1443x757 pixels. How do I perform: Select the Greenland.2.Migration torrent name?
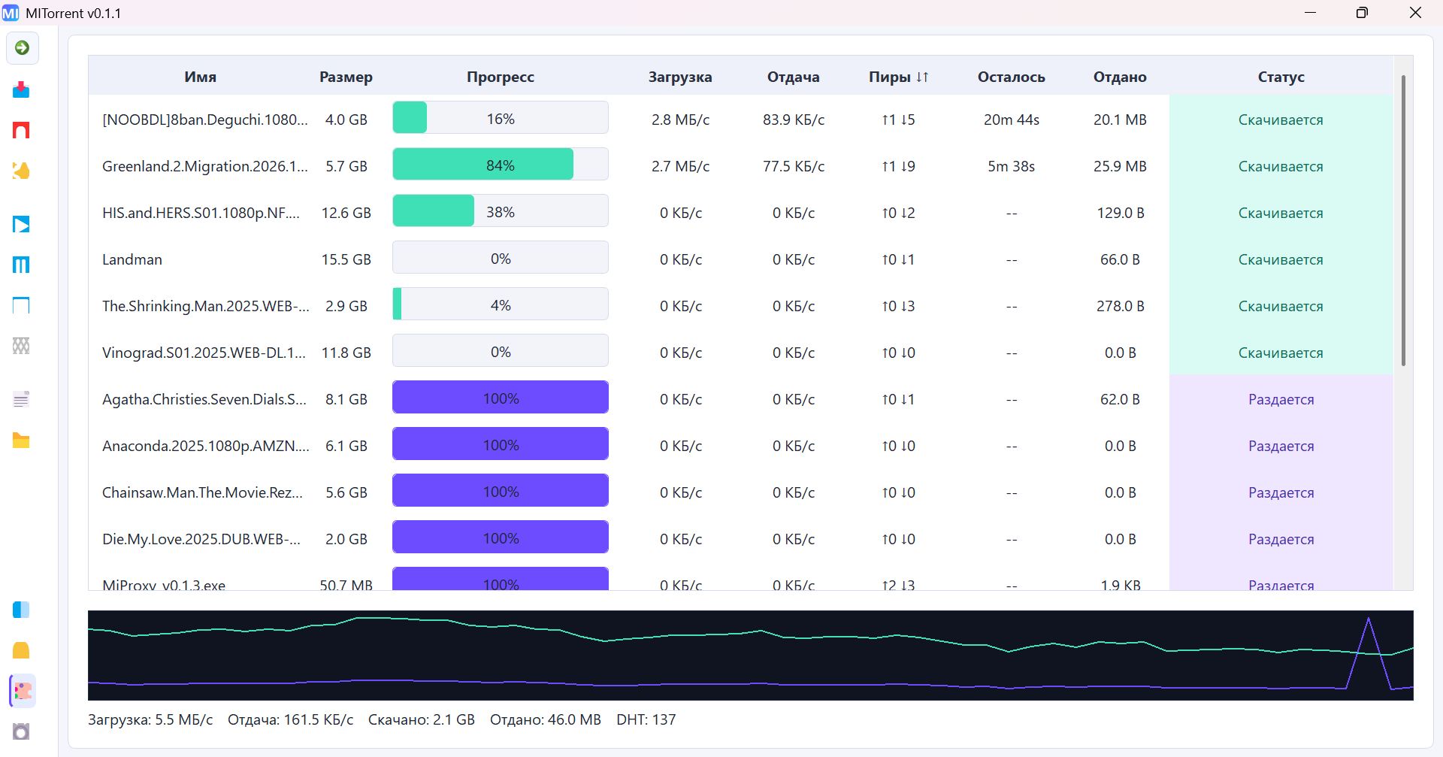204,166
